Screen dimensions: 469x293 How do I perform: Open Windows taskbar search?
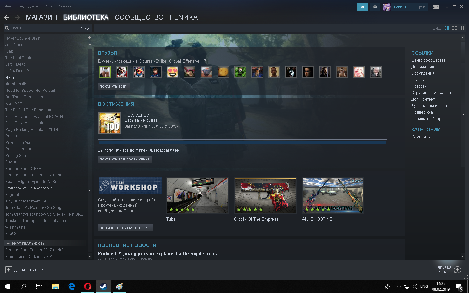pos(23,286)
